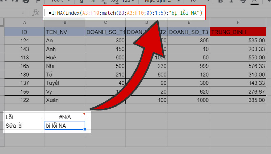Select the TEN_NV header cell

pyautogui.click(x=65, y=32)
